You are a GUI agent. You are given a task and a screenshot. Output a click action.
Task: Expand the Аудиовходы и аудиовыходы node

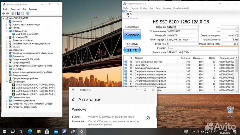[x=7, y=25]
